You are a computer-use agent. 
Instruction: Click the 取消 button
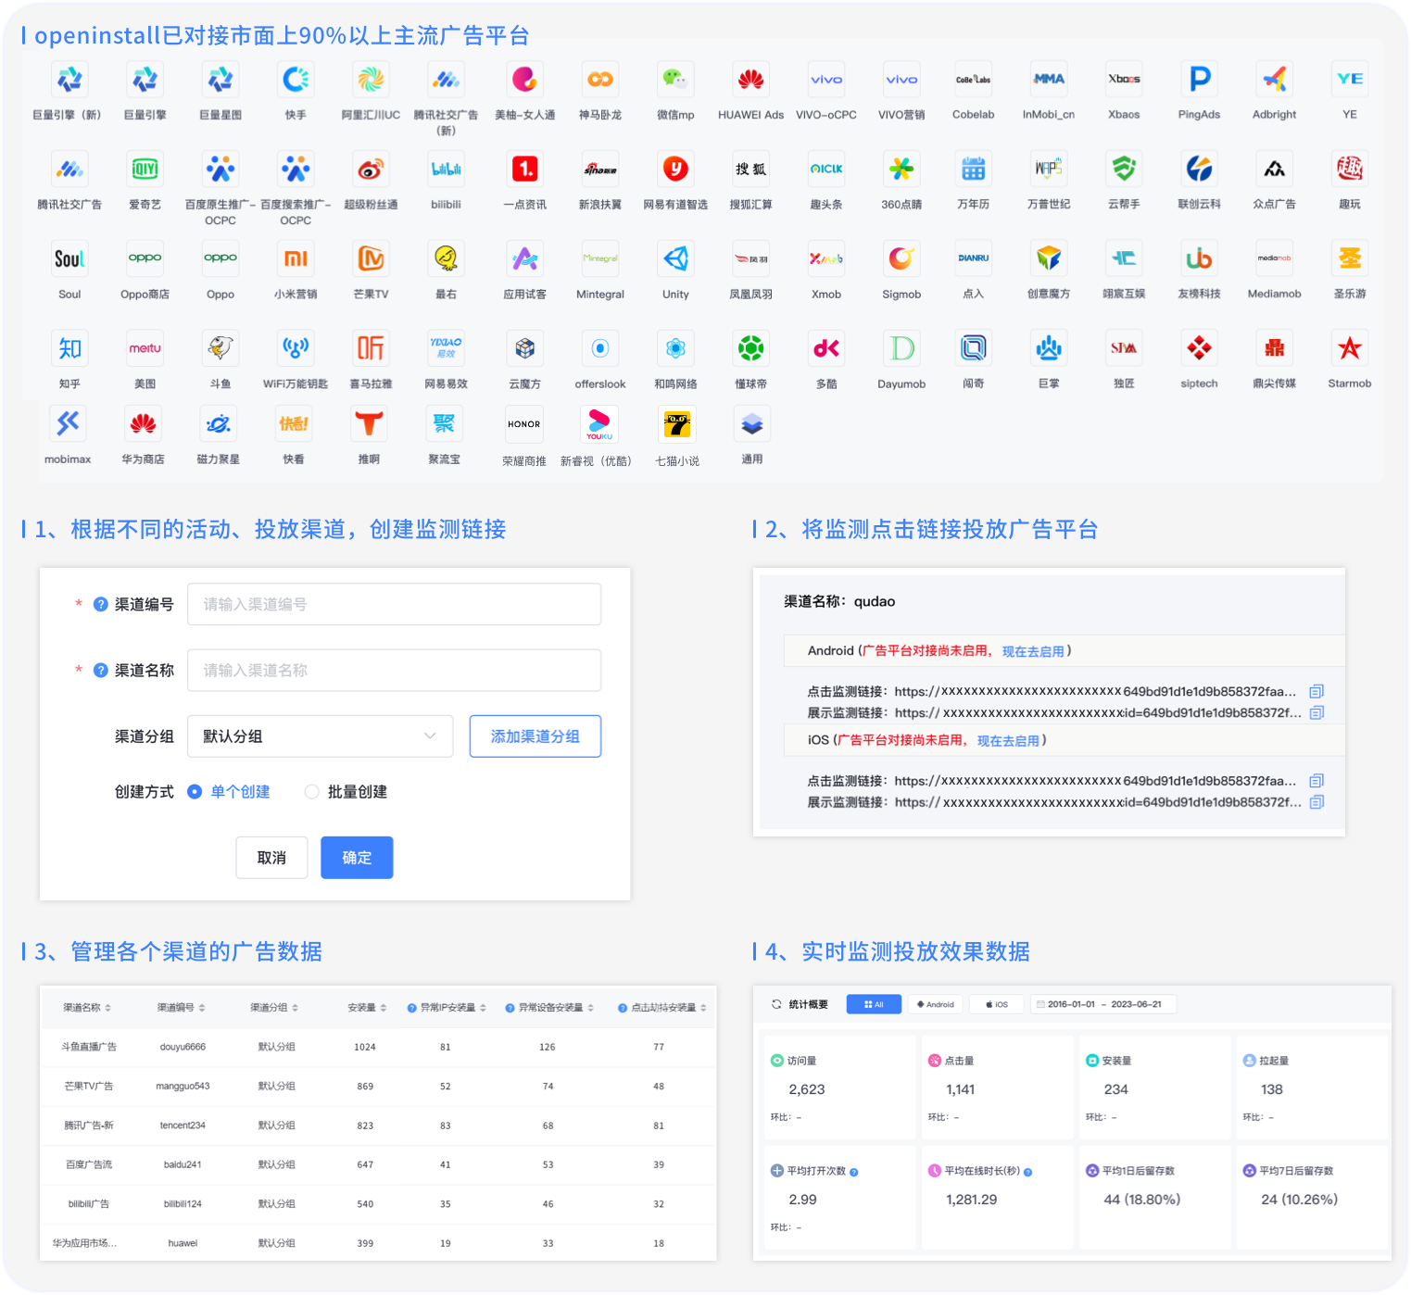[x=271, y=858]
